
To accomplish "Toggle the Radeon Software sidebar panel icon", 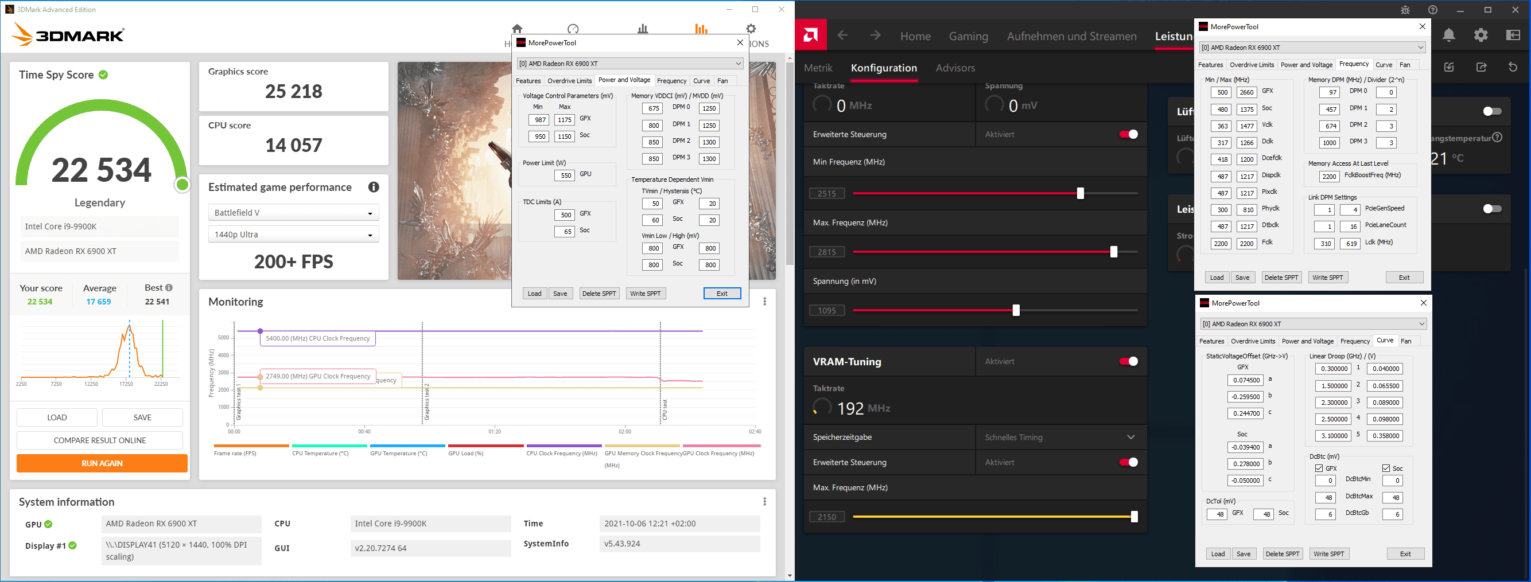I will [x=1513, y=35].
